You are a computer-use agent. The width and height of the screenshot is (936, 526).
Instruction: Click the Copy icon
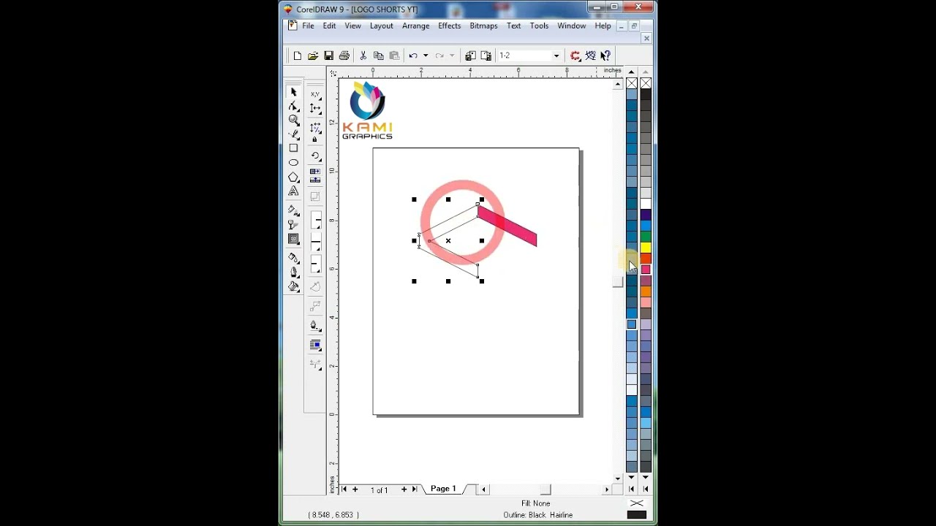point(378,56)
